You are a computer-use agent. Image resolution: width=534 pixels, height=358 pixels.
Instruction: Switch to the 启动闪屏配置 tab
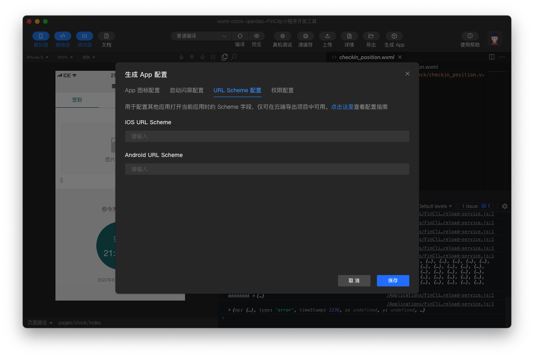tap(187, 91)
